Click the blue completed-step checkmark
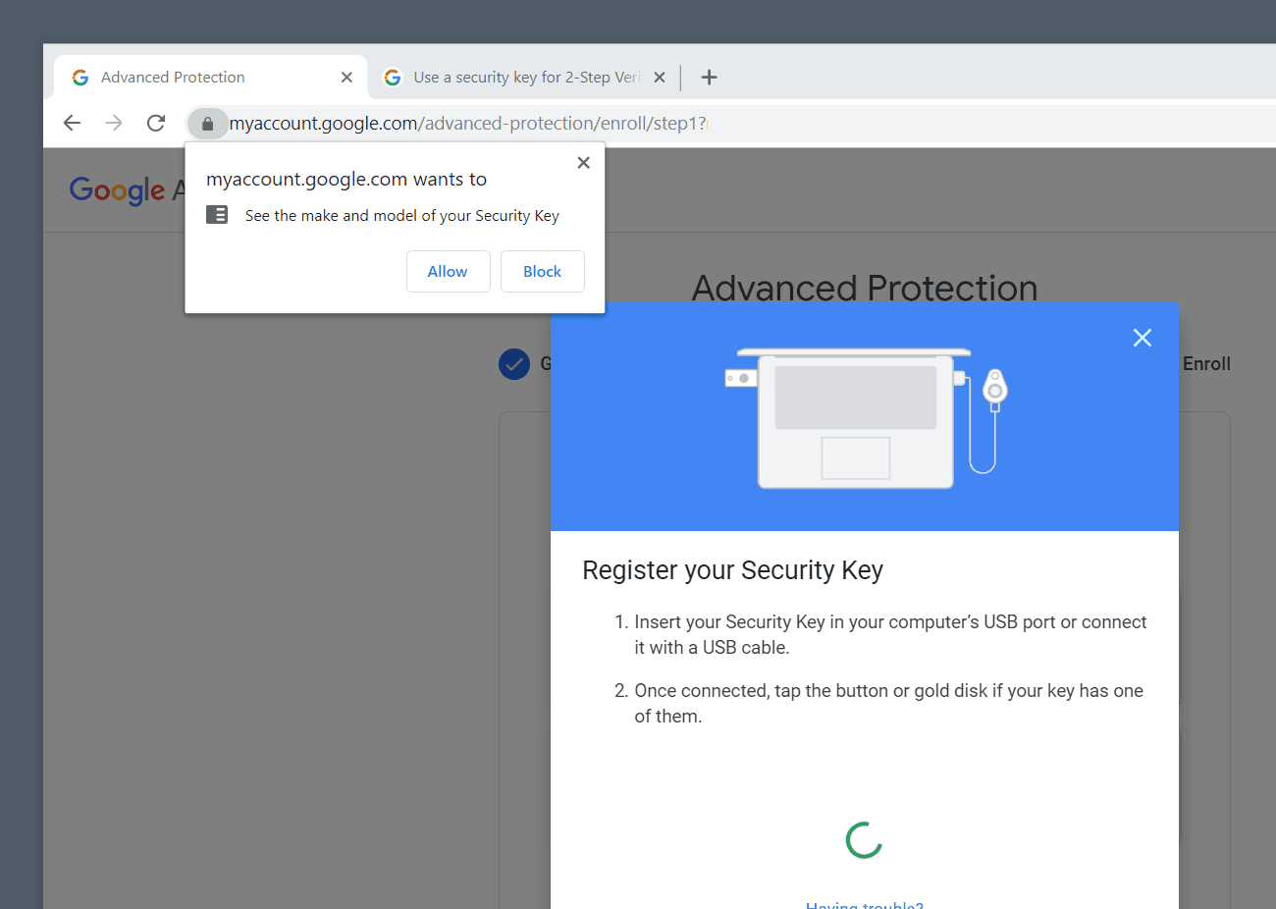The width and height of the screenshot is (1276, 909). tap(514, 364)
